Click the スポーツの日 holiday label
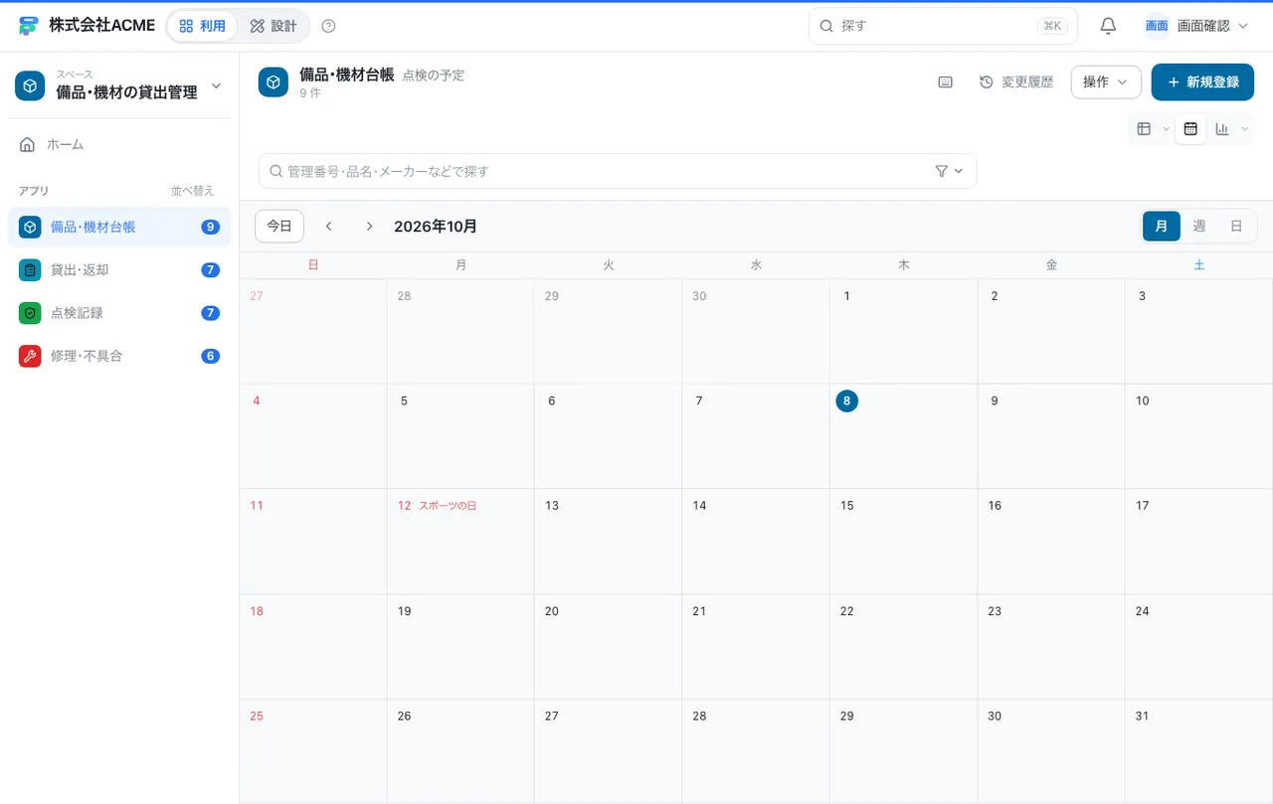1273x804 pixels. coord(448,506)
